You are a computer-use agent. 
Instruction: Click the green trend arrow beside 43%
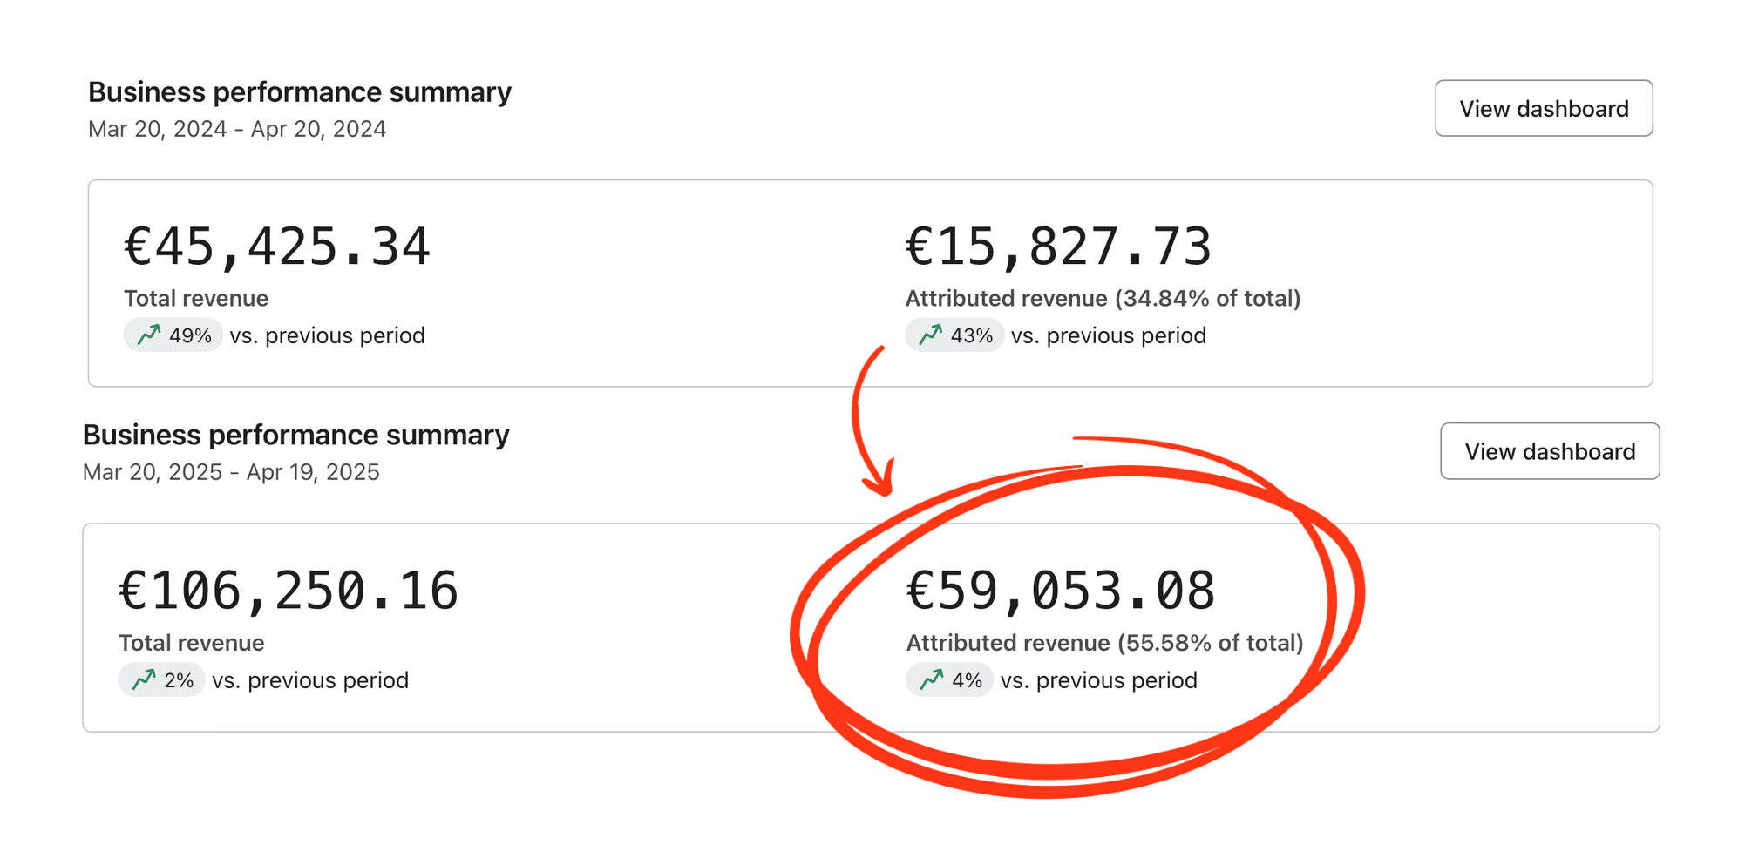coord(931,335)
